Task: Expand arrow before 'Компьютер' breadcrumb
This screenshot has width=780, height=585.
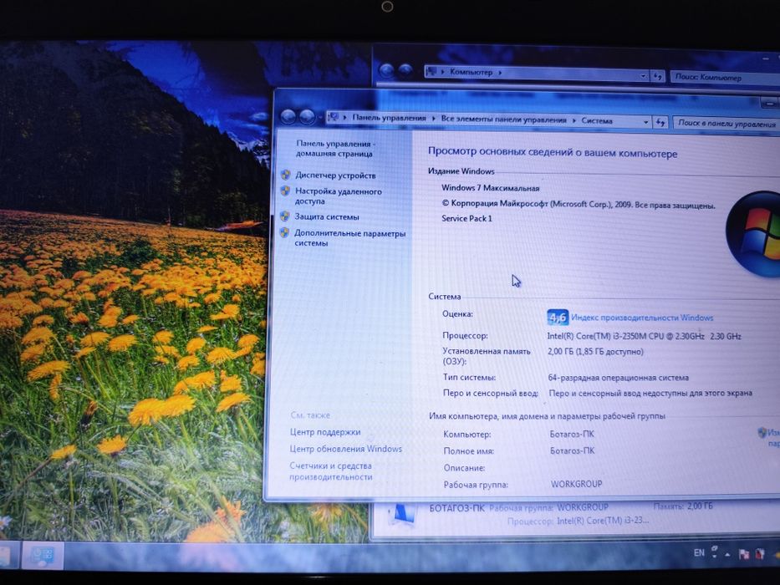Action: tap(443, 72)
